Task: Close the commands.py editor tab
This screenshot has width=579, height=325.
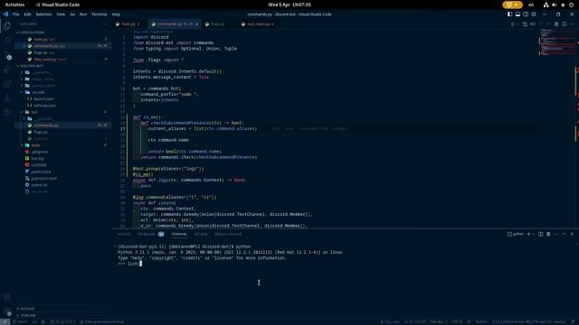Action: click(x=197, y=24)
